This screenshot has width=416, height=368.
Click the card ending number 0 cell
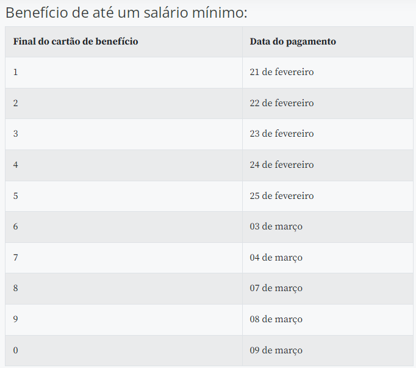16,350
